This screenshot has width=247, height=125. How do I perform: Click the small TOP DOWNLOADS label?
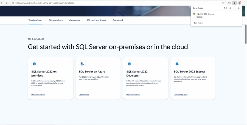pyautogui.click(x=36, y=39)
